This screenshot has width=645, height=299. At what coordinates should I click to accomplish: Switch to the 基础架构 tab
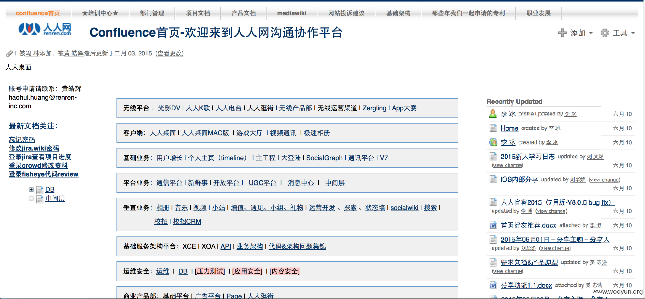398,13
